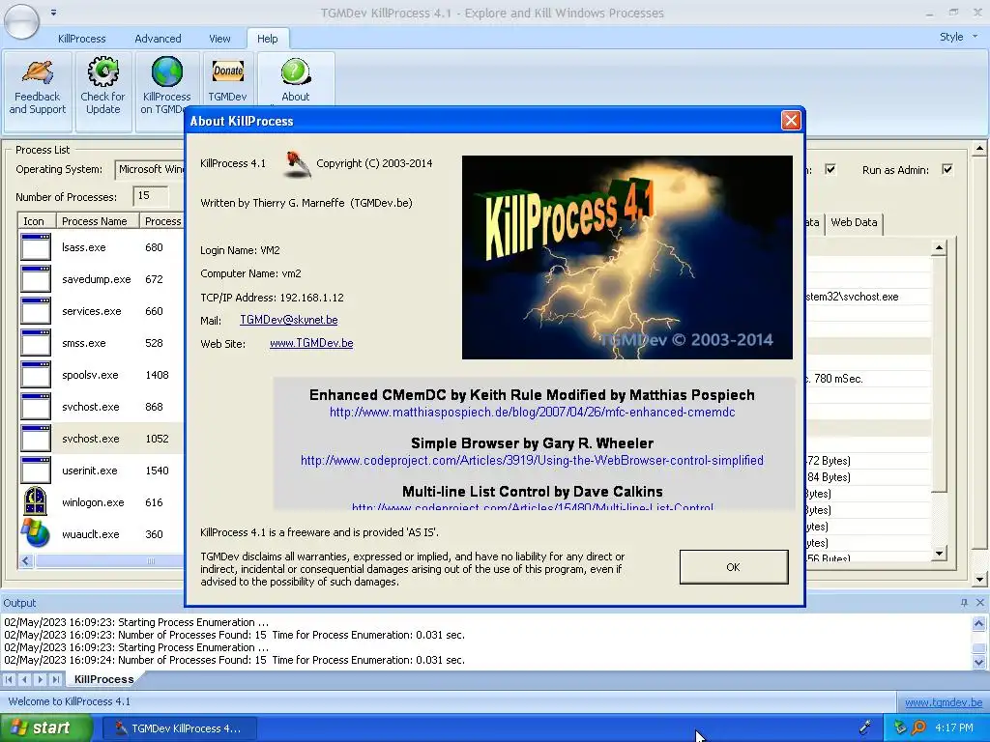Select svchost.exe 868 process icon
The width and height of the screenshot is (990, 742).
[x=36, y=407]
